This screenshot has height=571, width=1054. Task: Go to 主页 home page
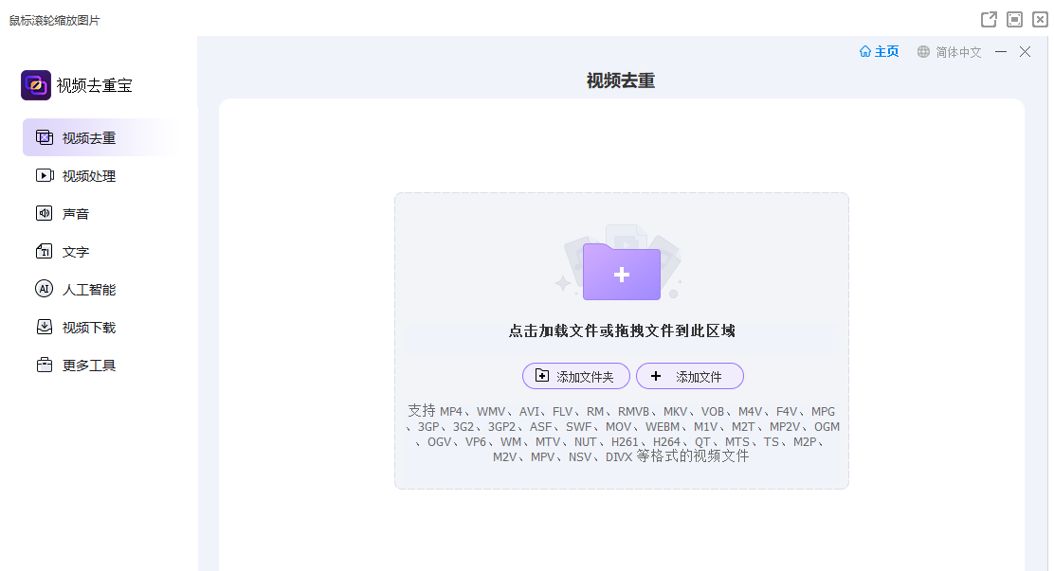[879, 52]
